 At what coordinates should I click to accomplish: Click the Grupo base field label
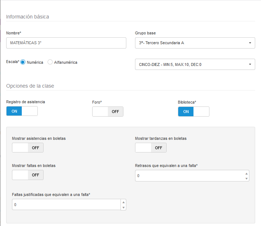click(x=145, y=33)
